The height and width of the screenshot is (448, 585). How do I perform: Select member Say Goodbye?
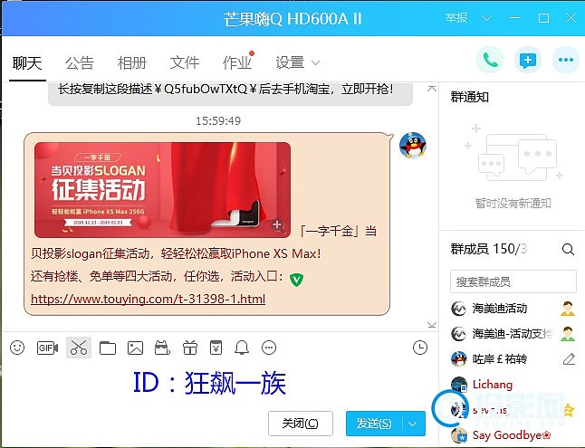(512, 435)
